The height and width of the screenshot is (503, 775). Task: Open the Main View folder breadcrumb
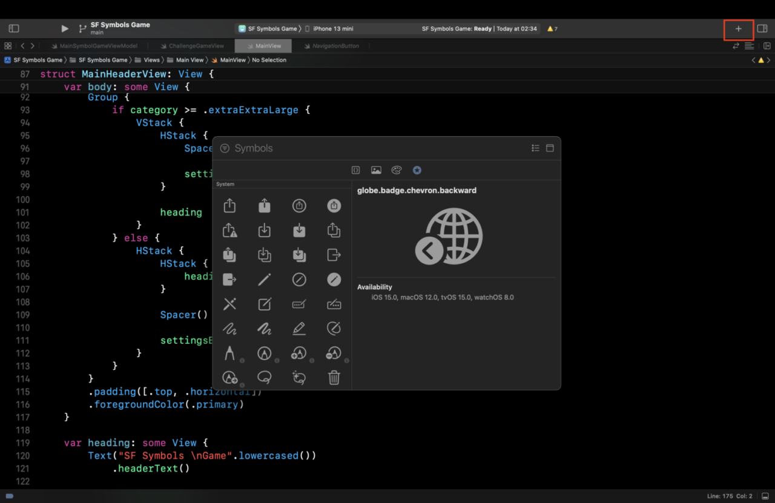pyautogui.click(x=185, y=60)
